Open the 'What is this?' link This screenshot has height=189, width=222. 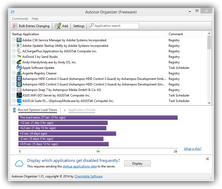click(193, 149)
